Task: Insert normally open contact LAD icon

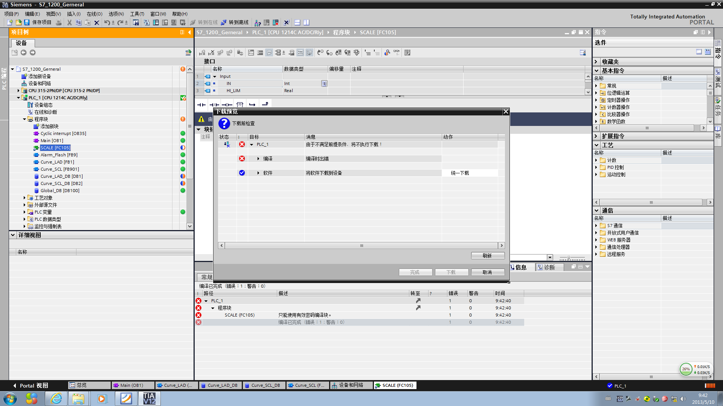Action: tap(201, 105)
